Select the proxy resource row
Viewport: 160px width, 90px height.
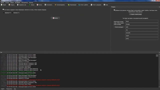(142, 38)
